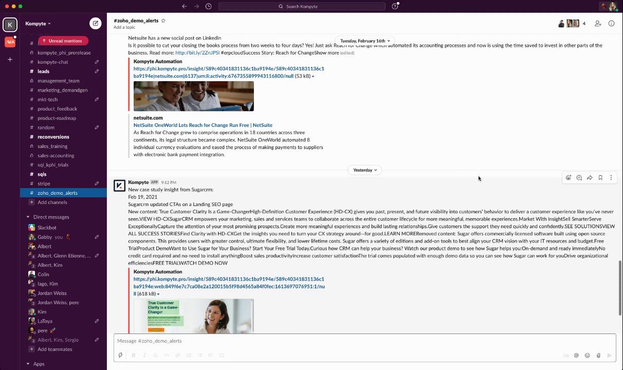Viewport: 623px width, 370px height.
Task: Open the bit.ly/2ZnJPSI link
Action: point(197,52)
